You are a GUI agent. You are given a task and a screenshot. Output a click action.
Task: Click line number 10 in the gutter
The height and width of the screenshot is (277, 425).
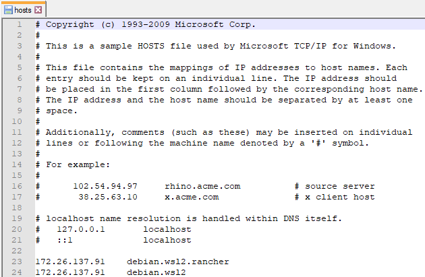point(17,121)
